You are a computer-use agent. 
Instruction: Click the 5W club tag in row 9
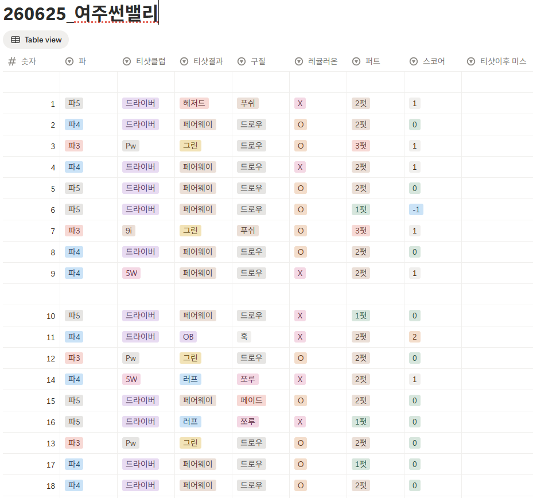point(131,273)
